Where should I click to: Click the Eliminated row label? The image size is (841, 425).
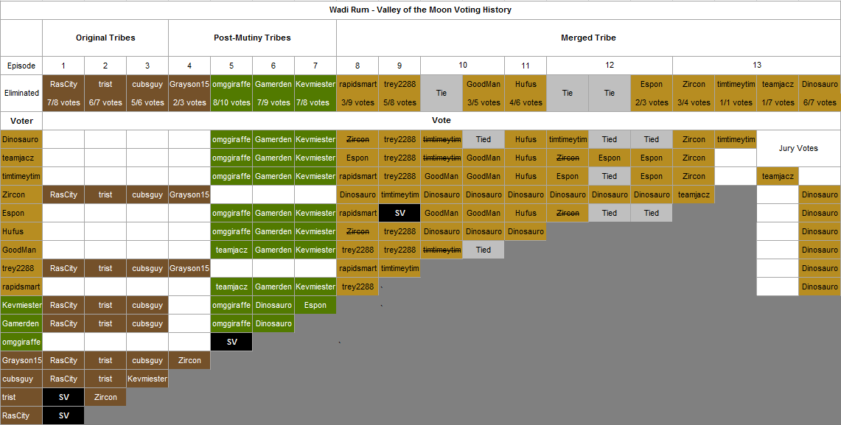[x=21, y=93]
